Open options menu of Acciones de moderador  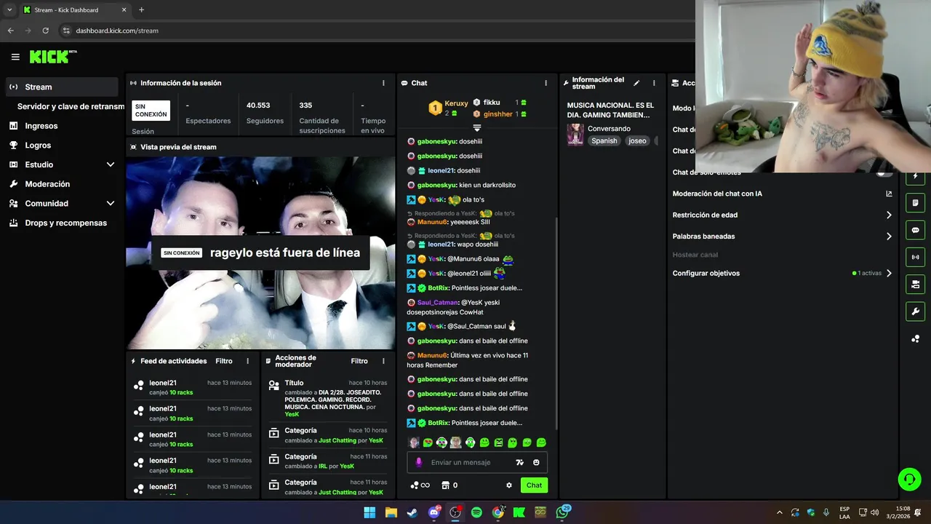pos(383,361)
